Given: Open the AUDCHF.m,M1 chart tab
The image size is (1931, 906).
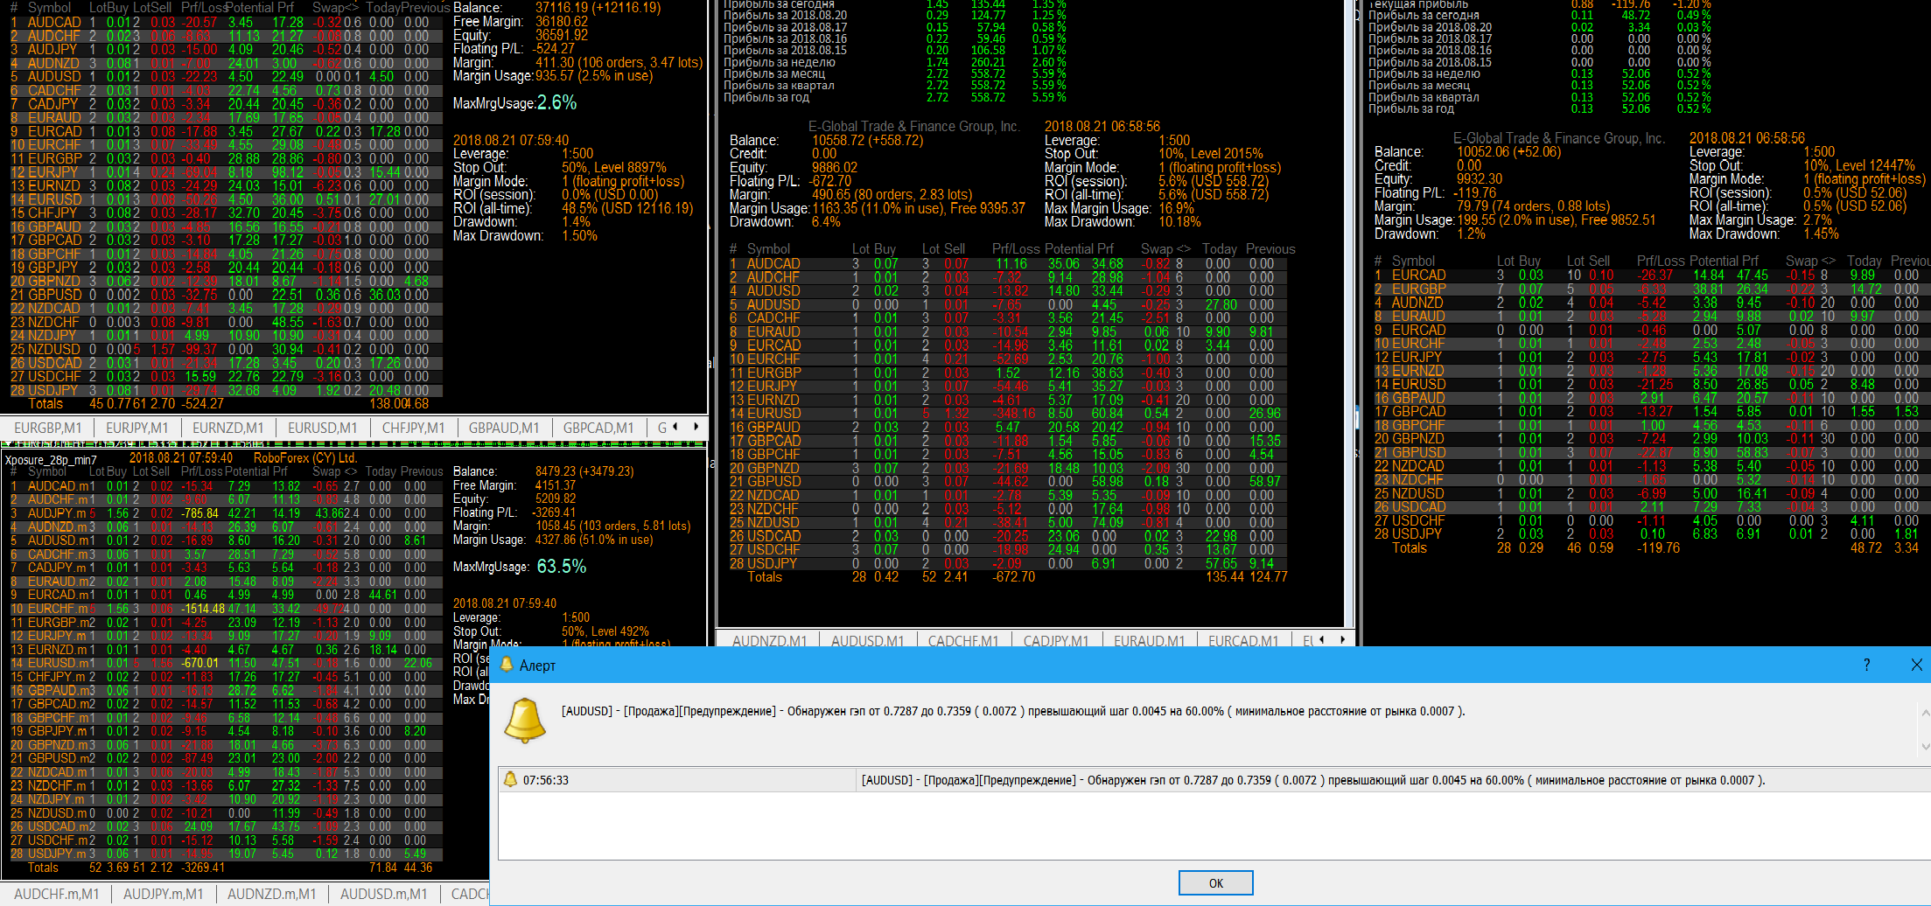Looking at the screenshot, I should [57, 894].
